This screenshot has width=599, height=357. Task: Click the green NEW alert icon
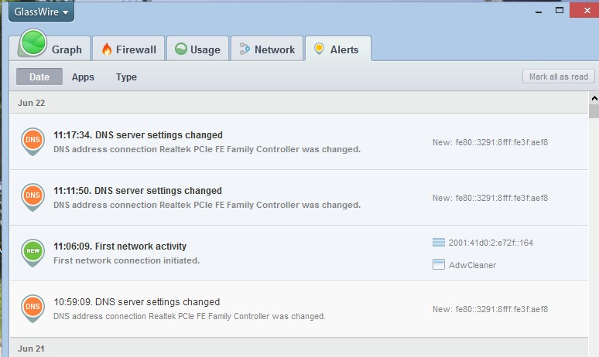click(x=33, y=251)
